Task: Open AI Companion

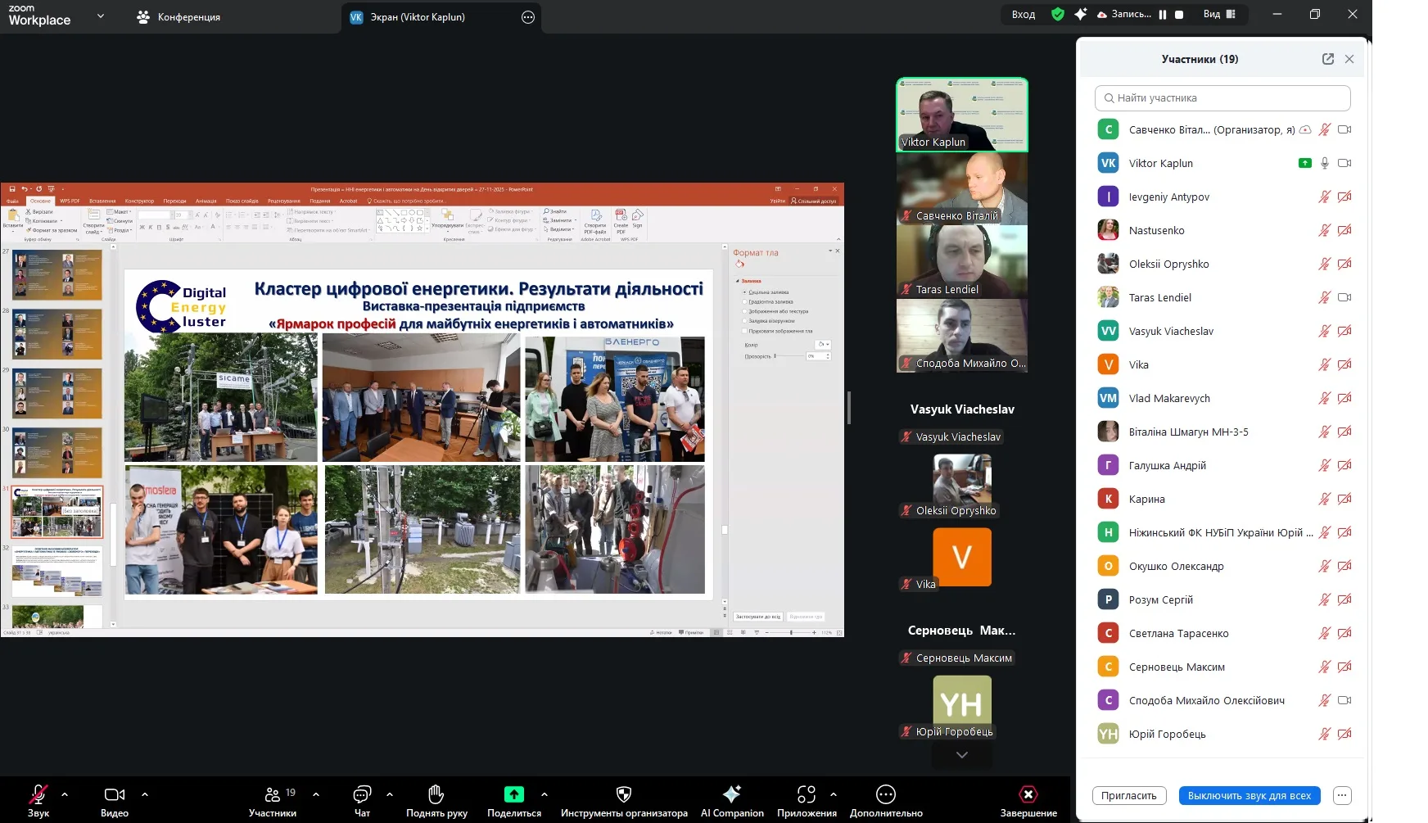Action: (x=732, y=799)
